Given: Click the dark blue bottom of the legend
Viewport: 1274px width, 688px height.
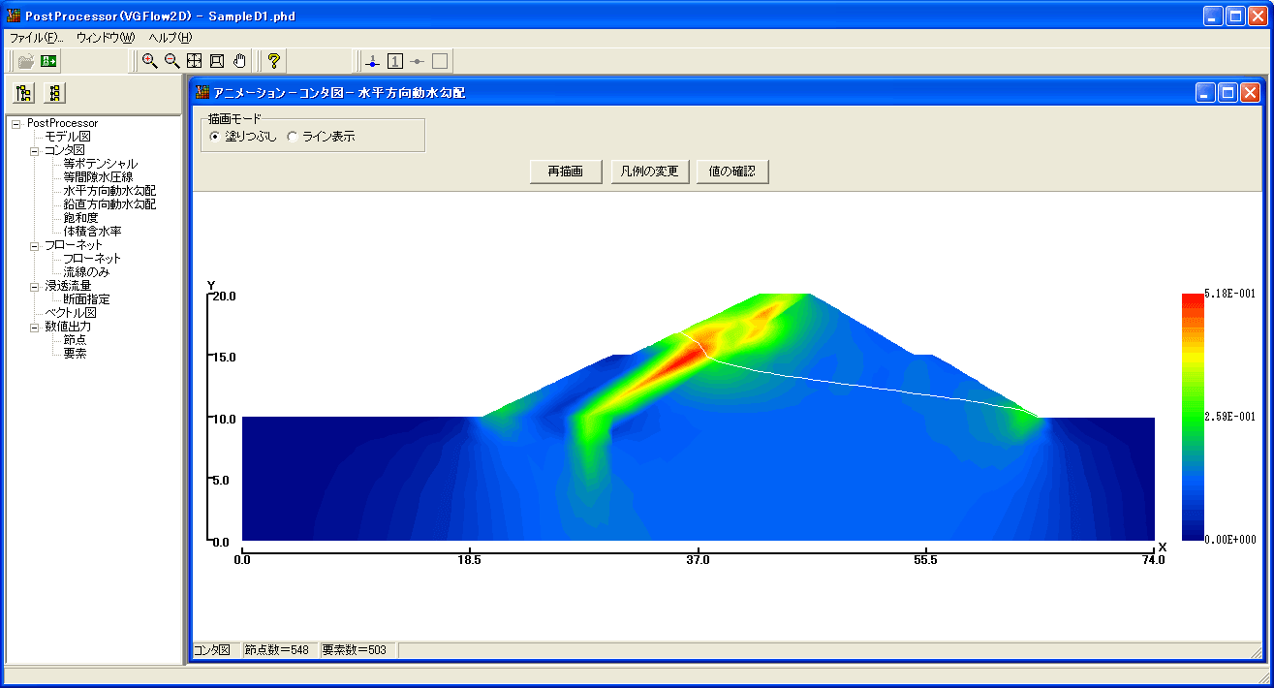Looking at the screenshot, I should pos(1193,533).
